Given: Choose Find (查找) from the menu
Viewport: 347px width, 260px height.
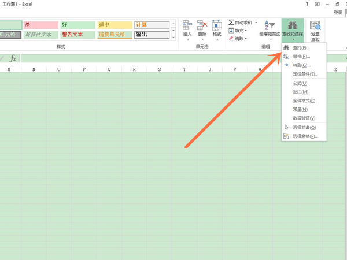Looking at the screenshot, I should tap(301, 48).
